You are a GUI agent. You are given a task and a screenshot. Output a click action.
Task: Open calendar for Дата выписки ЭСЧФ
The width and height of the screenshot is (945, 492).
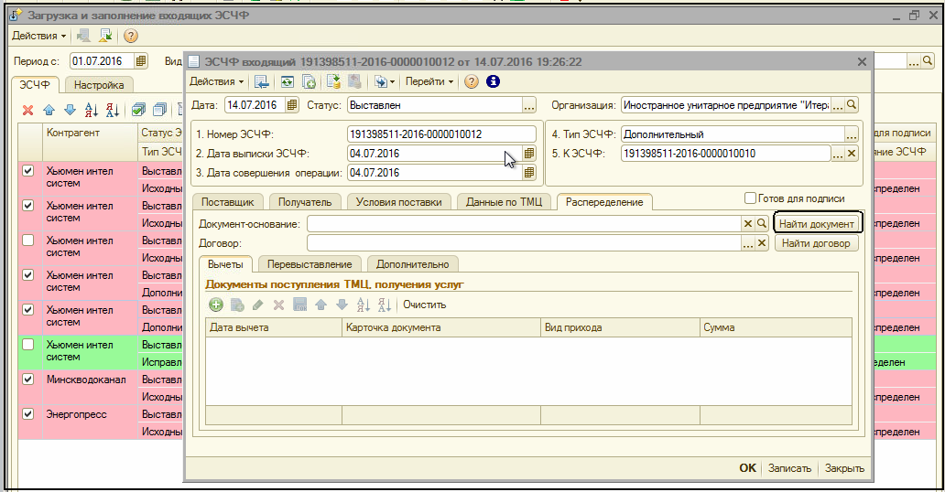point(528,154)
